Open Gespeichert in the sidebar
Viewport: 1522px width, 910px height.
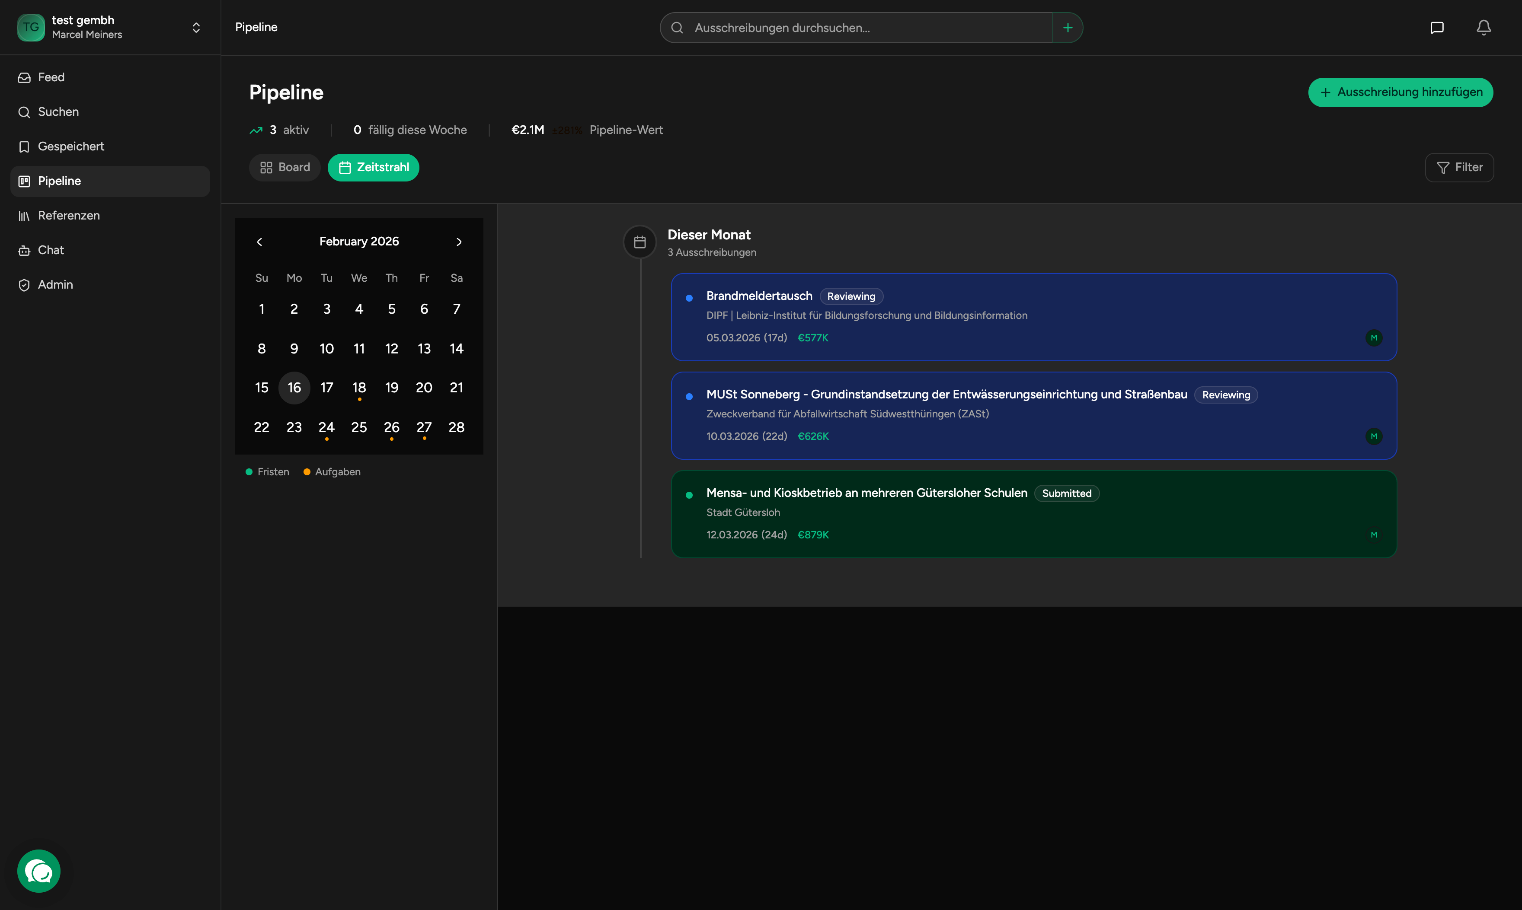click(70, 146)
